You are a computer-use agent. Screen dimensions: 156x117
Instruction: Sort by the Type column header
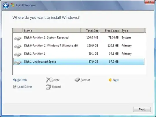coord(132,31)
